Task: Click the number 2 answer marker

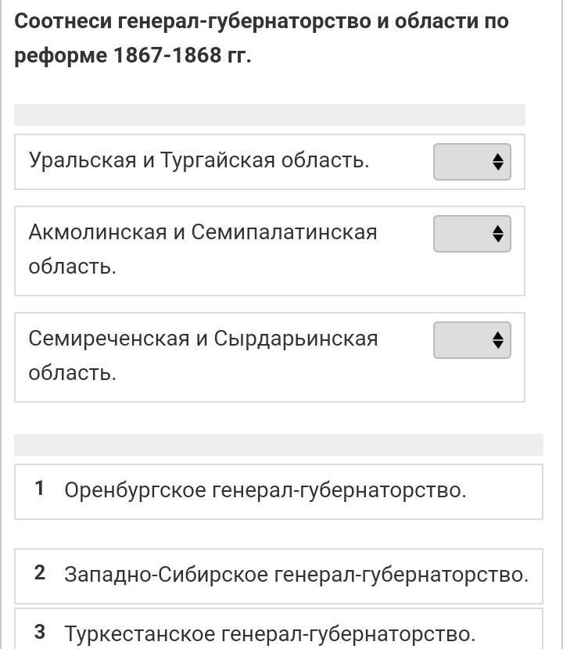Action: point(40,574)
